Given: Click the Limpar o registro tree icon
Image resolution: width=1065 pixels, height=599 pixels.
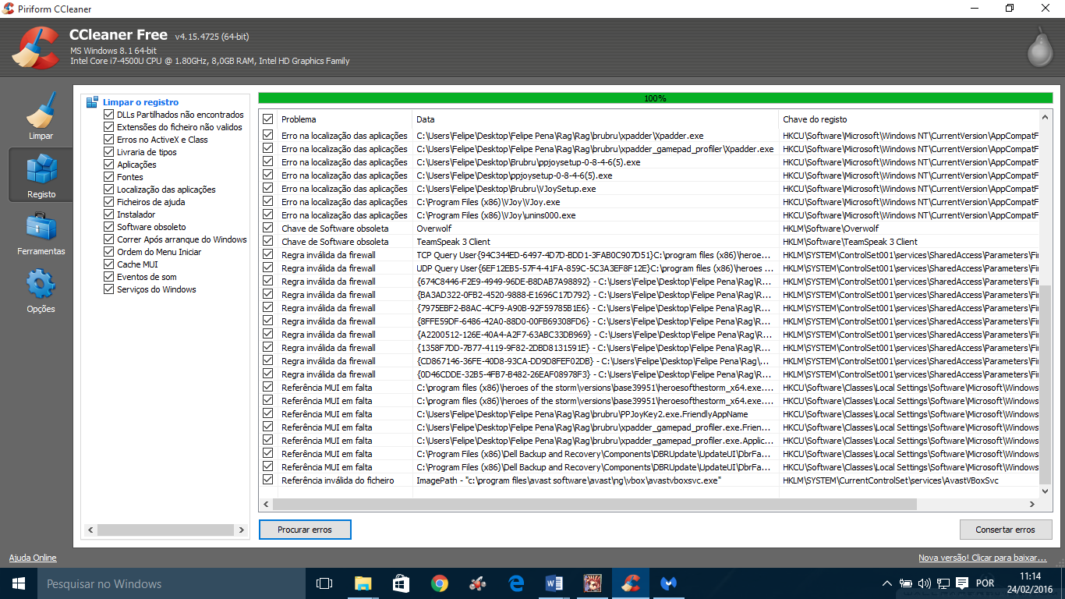Looking at the screenshot, I should pos(92,102).
